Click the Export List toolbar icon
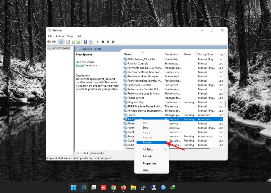Viewport: 271px width, 193px height. [x=78, y=42]
